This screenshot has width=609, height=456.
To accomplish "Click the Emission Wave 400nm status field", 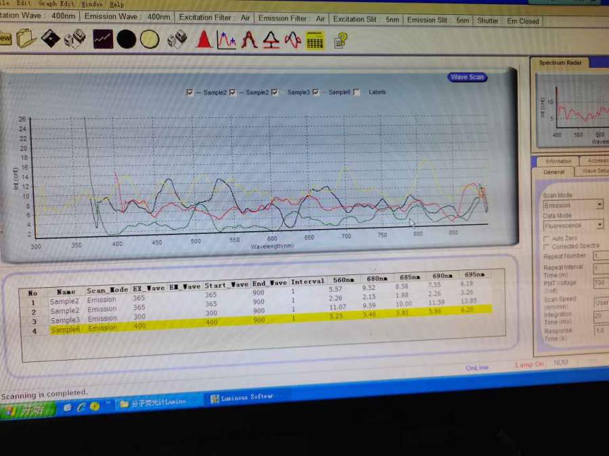I will click(x=127, y=17).
